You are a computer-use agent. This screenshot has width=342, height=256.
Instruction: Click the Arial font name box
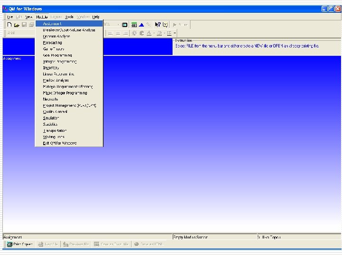pos(21,33)
